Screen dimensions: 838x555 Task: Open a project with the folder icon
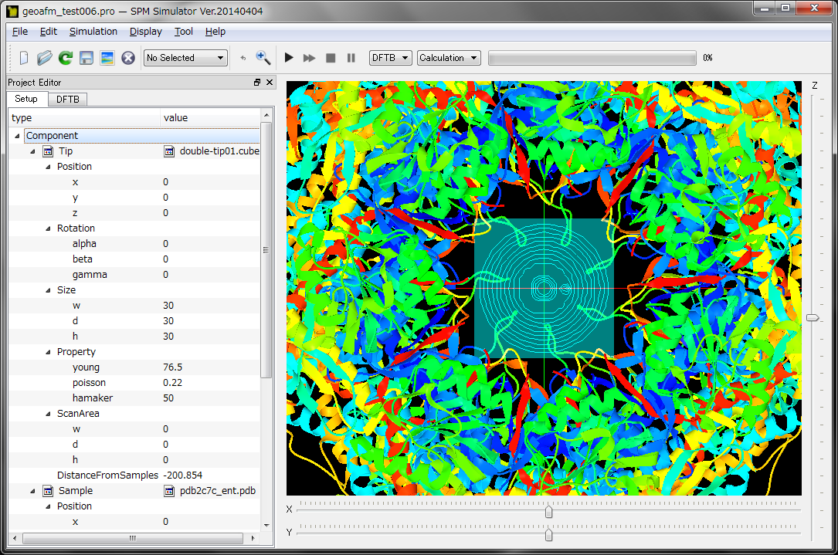pos(45,58)
